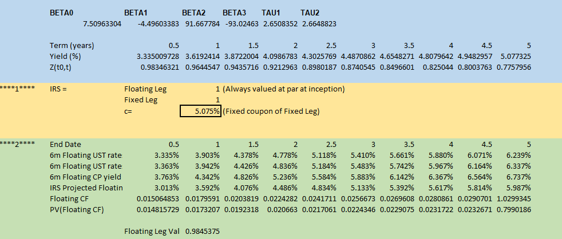Click the BETA2 value 91.667784
This screenshot has width=562, height=239.
[x=200, y=23]
